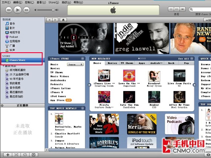211x158 pixels.
Task: Click the volume slider knob
Action: (53, 10)
